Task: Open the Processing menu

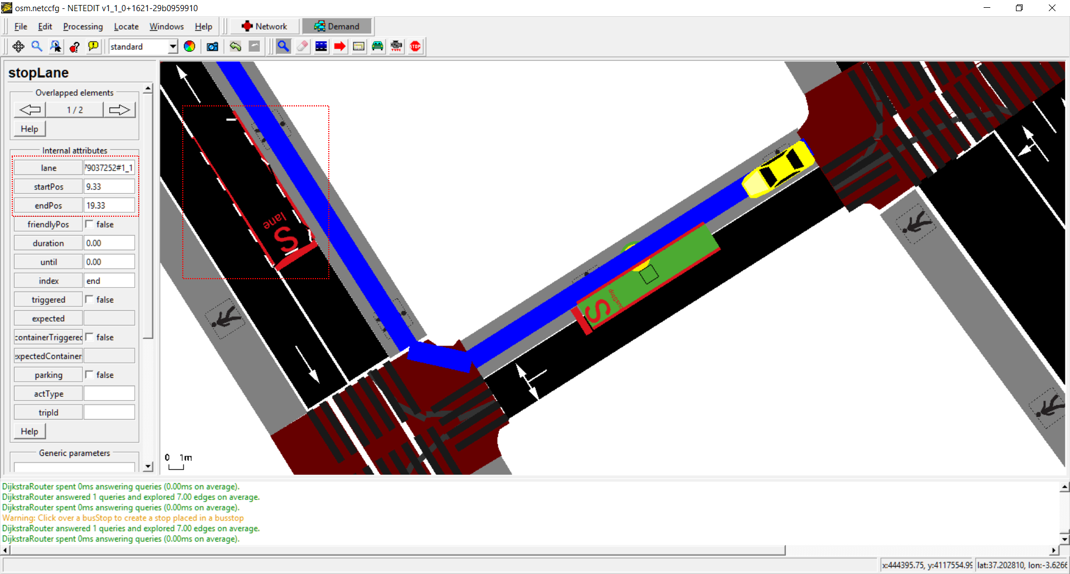Action: coord(83,26)
